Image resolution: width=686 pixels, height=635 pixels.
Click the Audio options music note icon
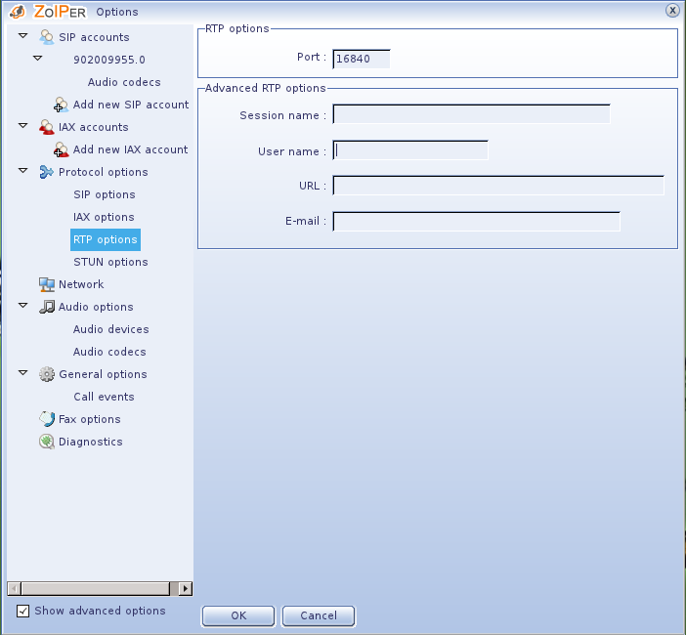coord(47,307)
